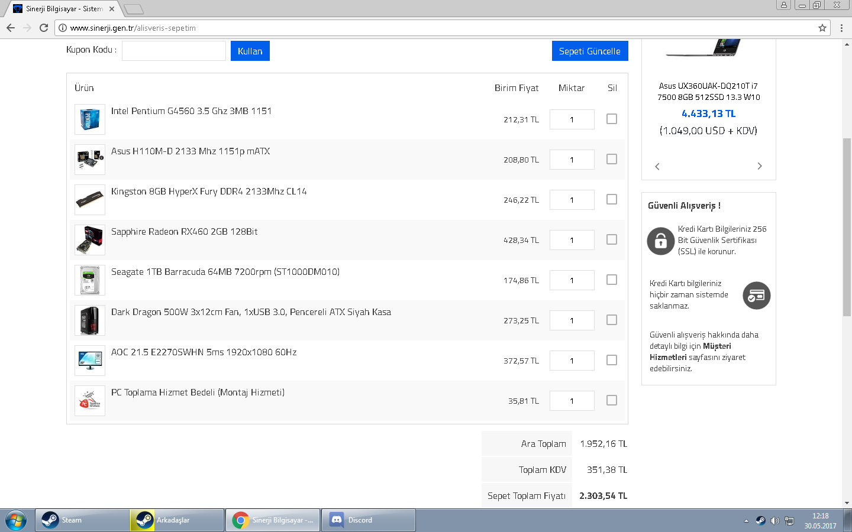Tick the delete checkbox for AOC monitor
This screenshot has width=852, height=532.
[x=612, y=360]
